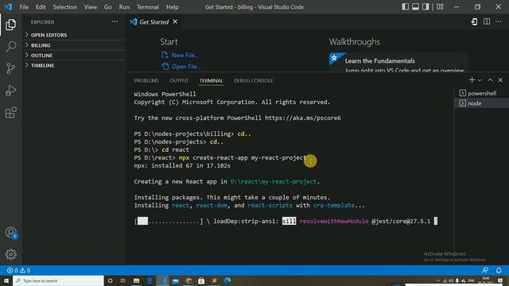Click the 'npx: installed 67 in 17.102s' line

pos(182,166)
